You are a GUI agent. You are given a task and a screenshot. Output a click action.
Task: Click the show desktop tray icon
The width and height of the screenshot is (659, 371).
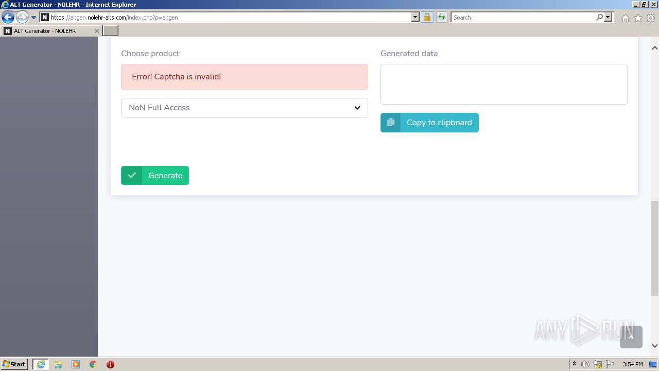click(x=653, y=364)
